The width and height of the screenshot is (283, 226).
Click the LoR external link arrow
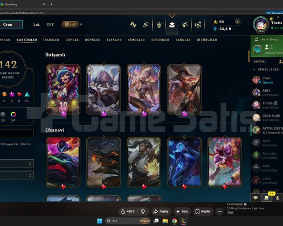click(x=81, y=25)
